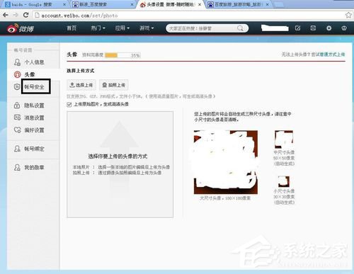Click person icon beside 我的勋章
This screenshot has height=274, width=354.
tap(17, 167)
